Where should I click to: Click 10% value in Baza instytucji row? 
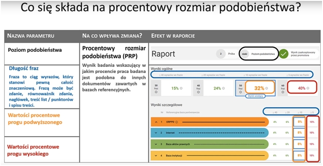click(312, 155)
